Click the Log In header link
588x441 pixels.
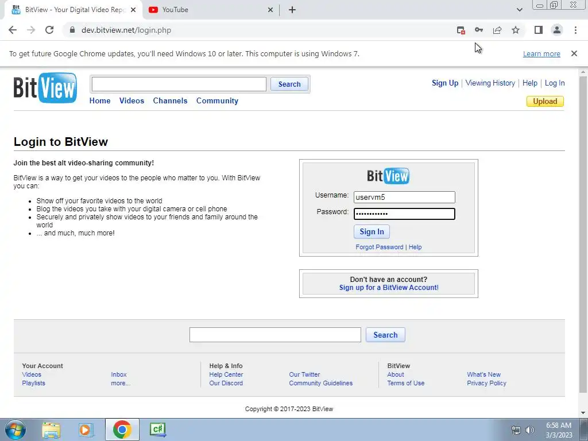[555, 83]
